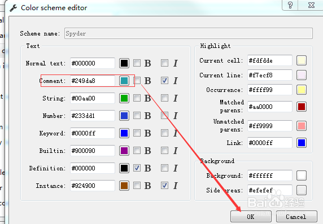Enable italic for Definition
The height and width of the screenshot is (224, 323).
pos(164,168)
